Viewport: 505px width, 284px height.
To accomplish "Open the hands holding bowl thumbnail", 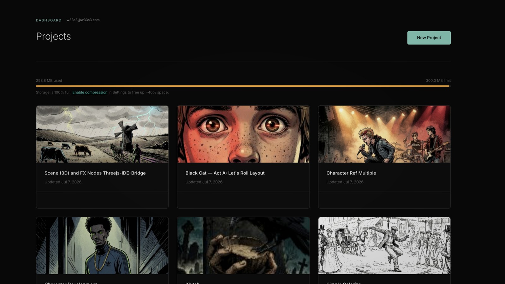I will tap(243, 246).
